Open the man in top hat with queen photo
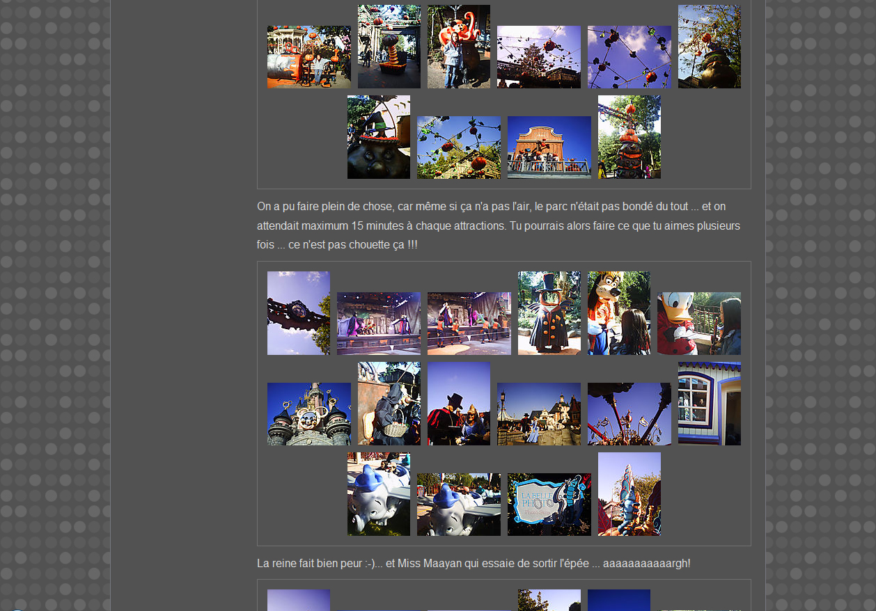Image resolution: width=876 pixels, height=611 pixels. [x=458, y=404]
